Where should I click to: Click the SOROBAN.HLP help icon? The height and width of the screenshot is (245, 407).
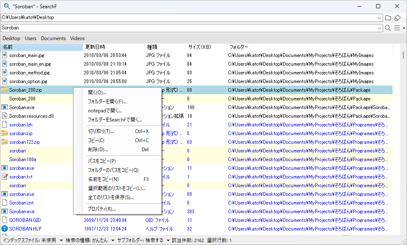(x=5, y=228)
